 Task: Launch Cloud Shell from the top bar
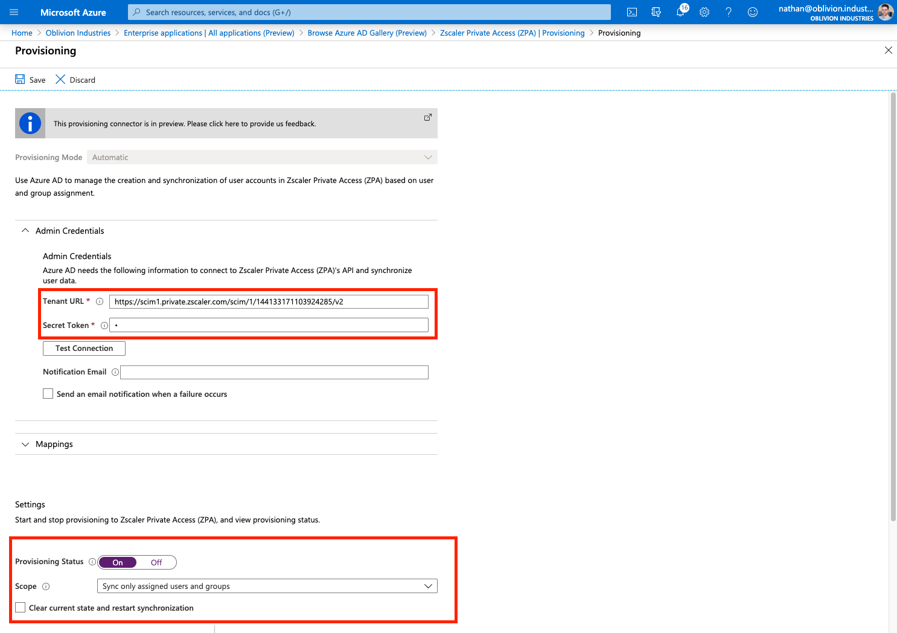coord(632,12)
